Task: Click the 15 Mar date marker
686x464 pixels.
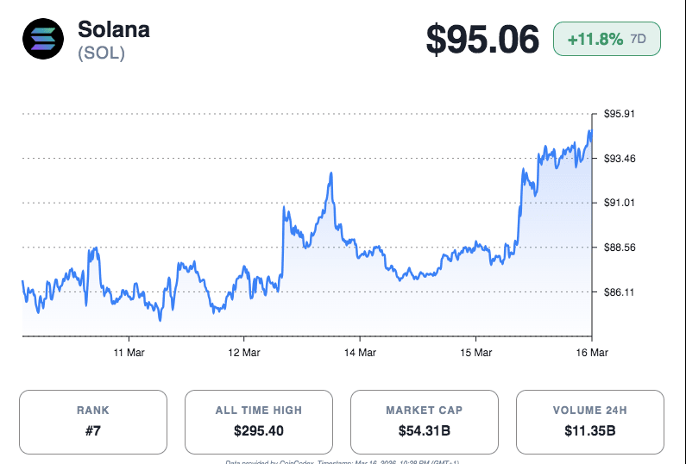Action: click(475, 353)
